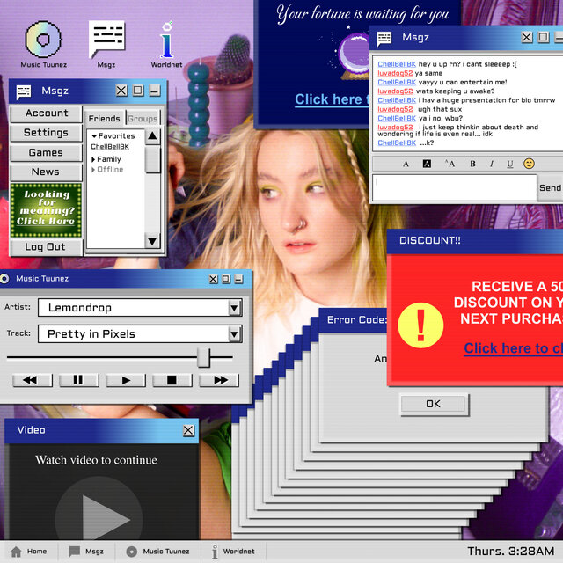Viewport: 563px width, 563px height.
Task: Click the 'Looking for meaning?' ad banner
Action: 46,210
